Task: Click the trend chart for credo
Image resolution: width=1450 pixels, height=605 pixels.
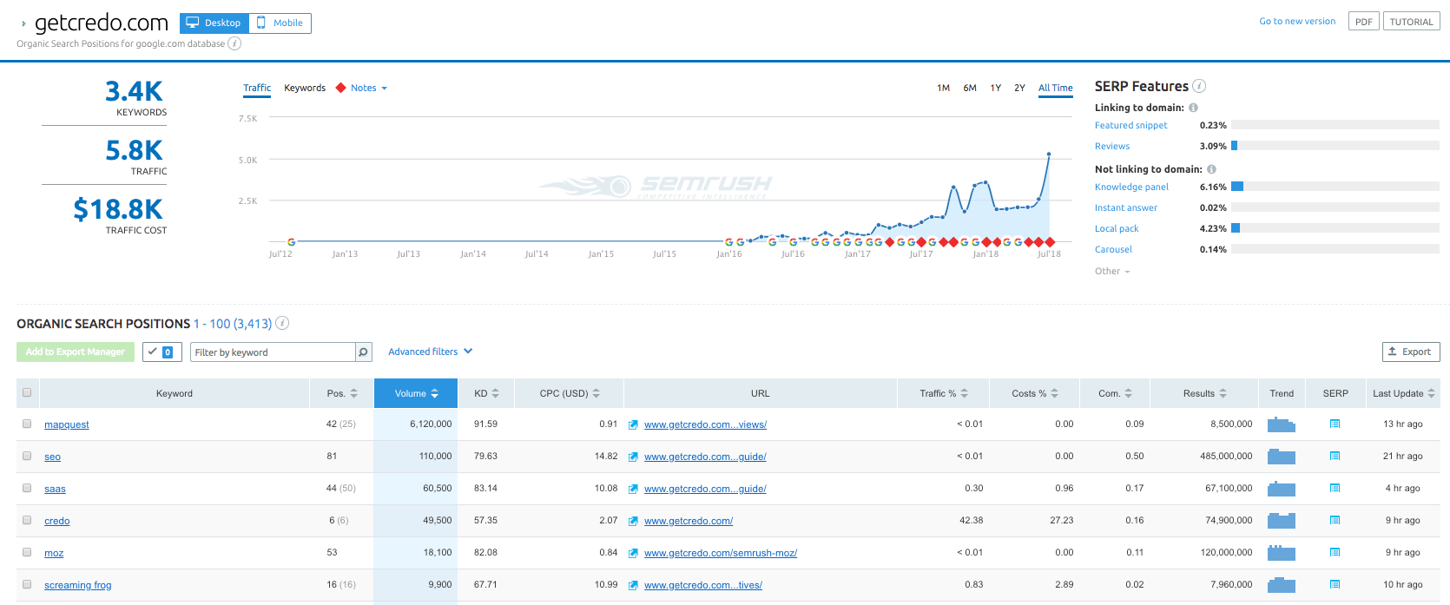Action: point(1282,521)
